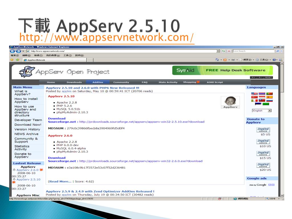This screenshot has height=219, width=292.
Task: Click the page vertical scrollbar down arrow
Action: tap(282, 195)
